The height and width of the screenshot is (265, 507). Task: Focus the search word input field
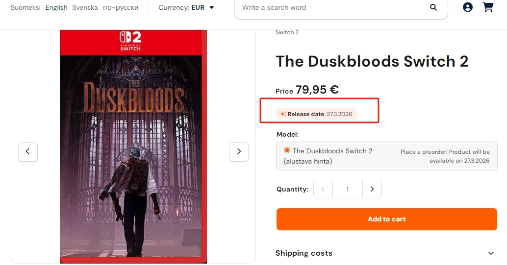[329, 8]
